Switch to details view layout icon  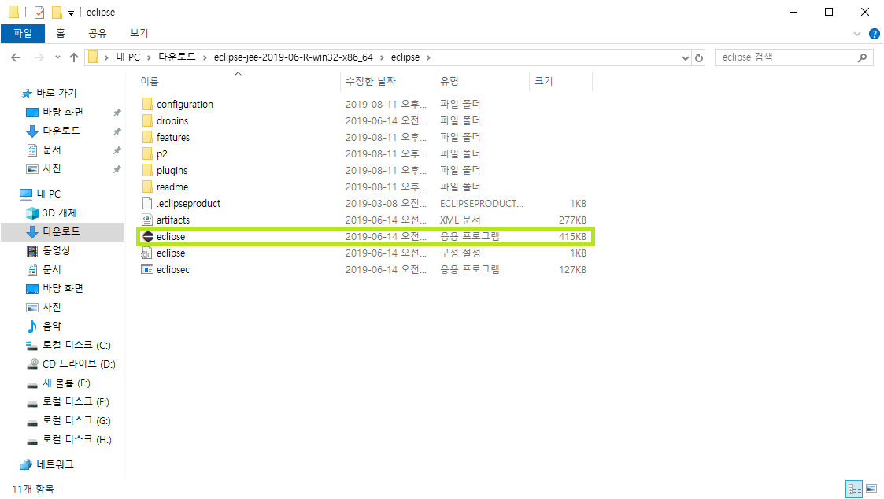(854, 488)
